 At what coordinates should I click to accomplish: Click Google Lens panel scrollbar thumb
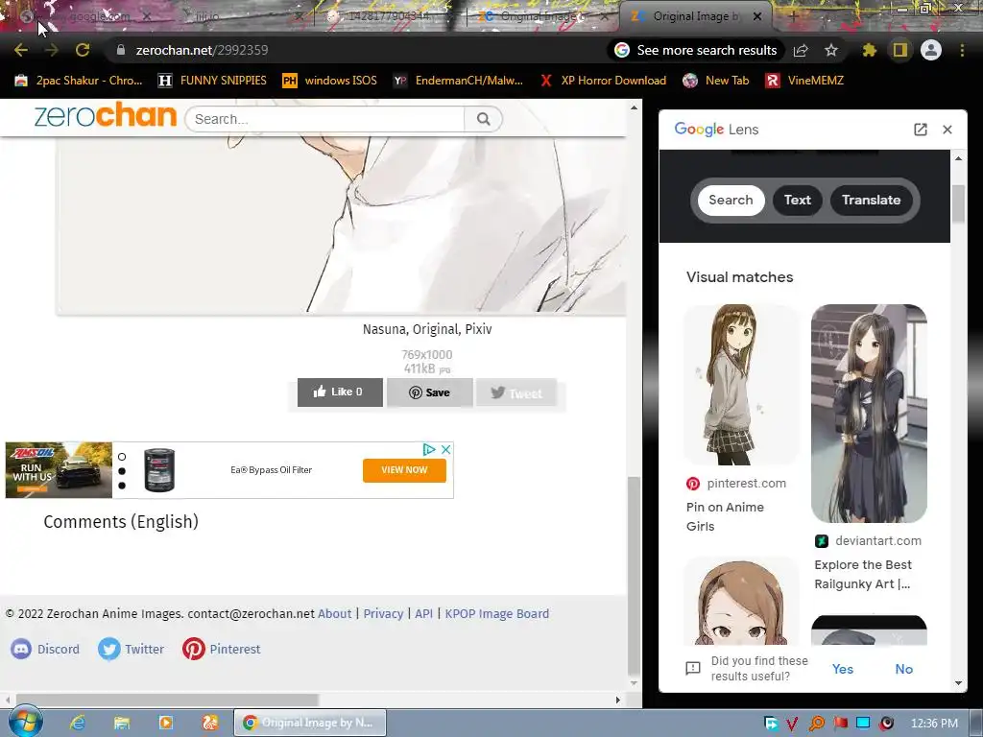coord(958,203)
